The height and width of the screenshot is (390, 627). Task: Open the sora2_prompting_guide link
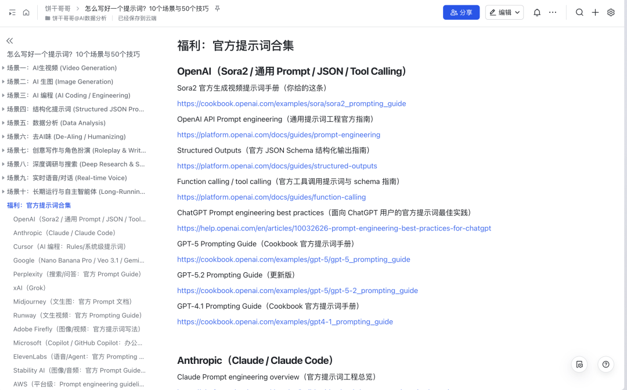tap(291, 104)
